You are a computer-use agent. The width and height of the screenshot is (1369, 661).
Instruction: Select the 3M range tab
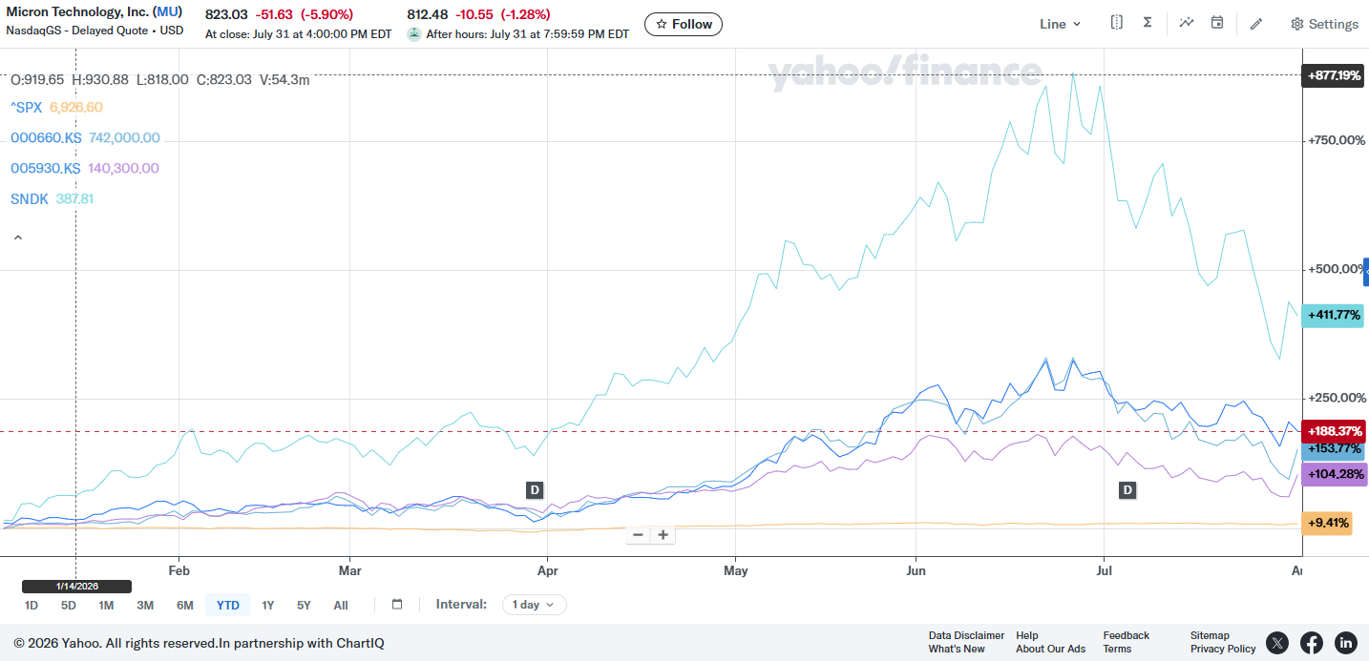[145, 605]
